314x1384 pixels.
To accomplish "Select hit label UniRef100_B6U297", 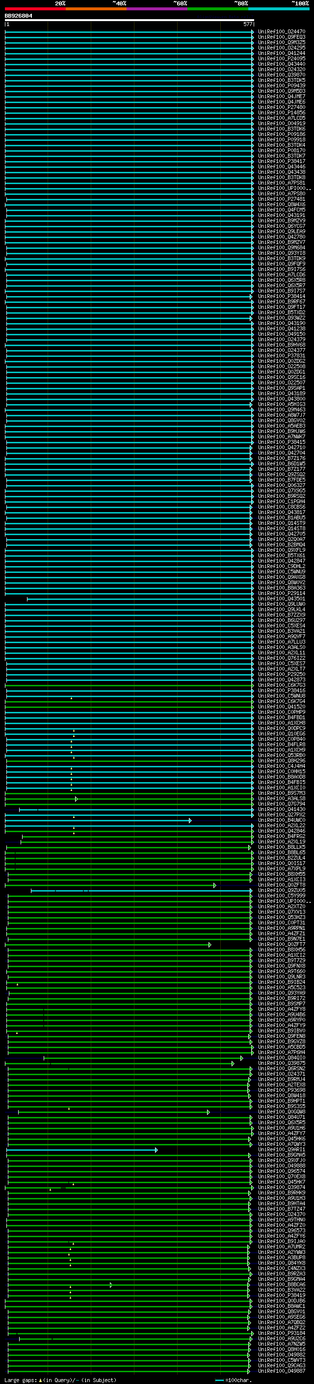I will pos(281,621).
